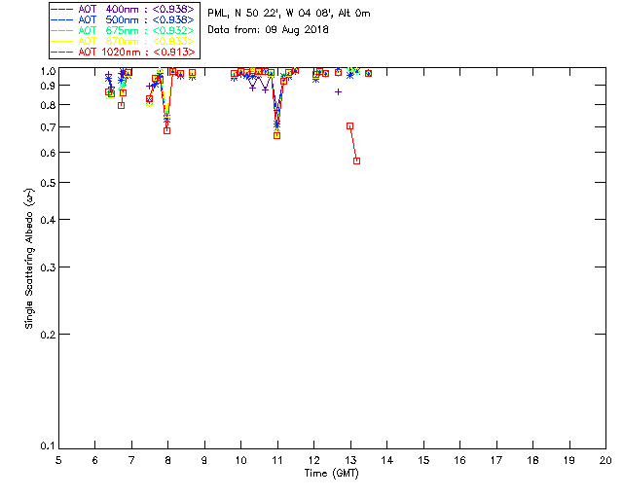This screenshot has width=623, height=498.
Task: Click the y-axis tick label 0.7
Action: point(48,127)
